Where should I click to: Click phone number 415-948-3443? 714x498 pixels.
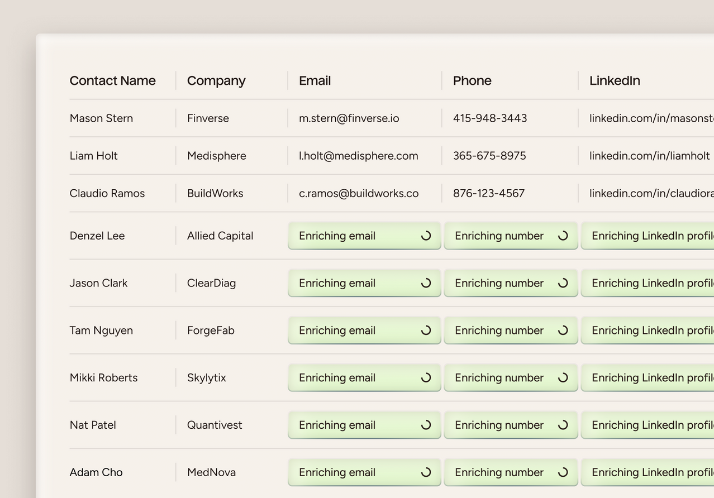pyautogui.click(x=490, y=118)
